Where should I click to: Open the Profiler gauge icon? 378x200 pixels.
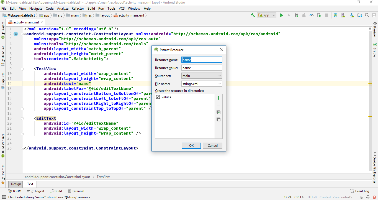pyautogui.click(x=311, y=15)
